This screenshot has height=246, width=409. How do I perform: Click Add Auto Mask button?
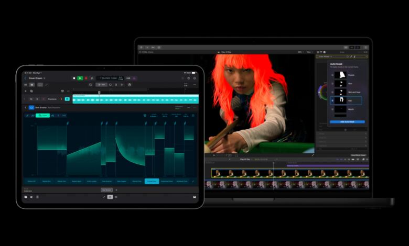pyautogui.click(x=347, y=122)
